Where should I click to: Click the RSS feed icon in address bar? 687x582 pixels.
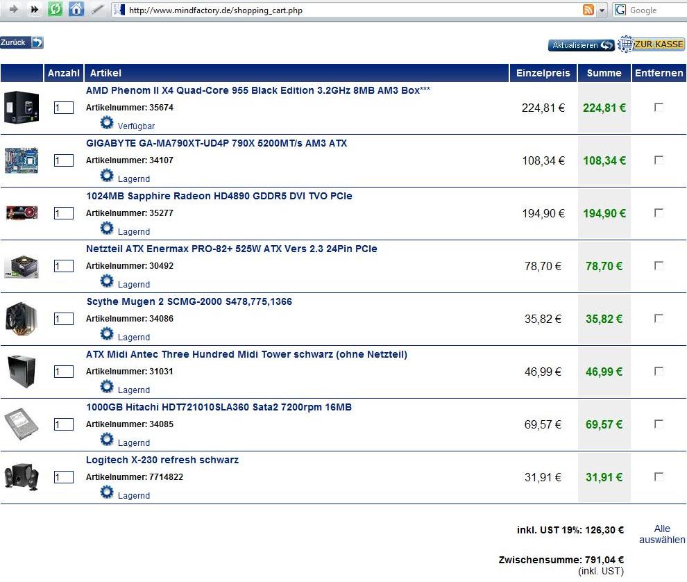[588, 10]
